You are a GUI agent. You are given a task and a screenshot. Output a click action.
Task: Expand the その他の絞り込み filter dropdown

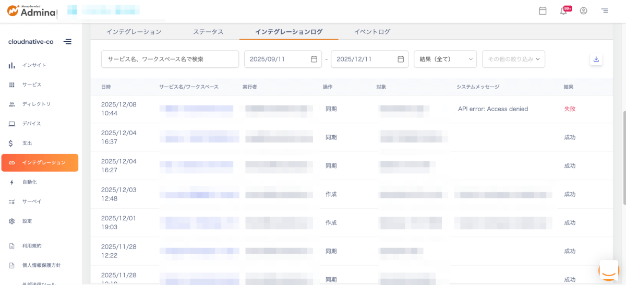point(513,60)
